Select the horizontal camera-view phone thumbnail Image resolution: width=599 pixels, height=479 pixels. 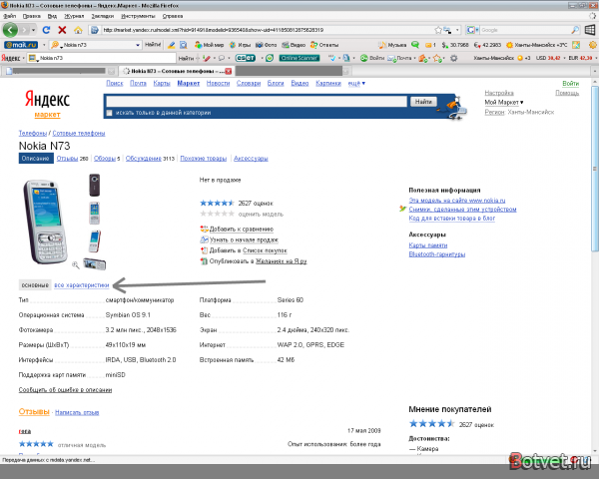95,263
